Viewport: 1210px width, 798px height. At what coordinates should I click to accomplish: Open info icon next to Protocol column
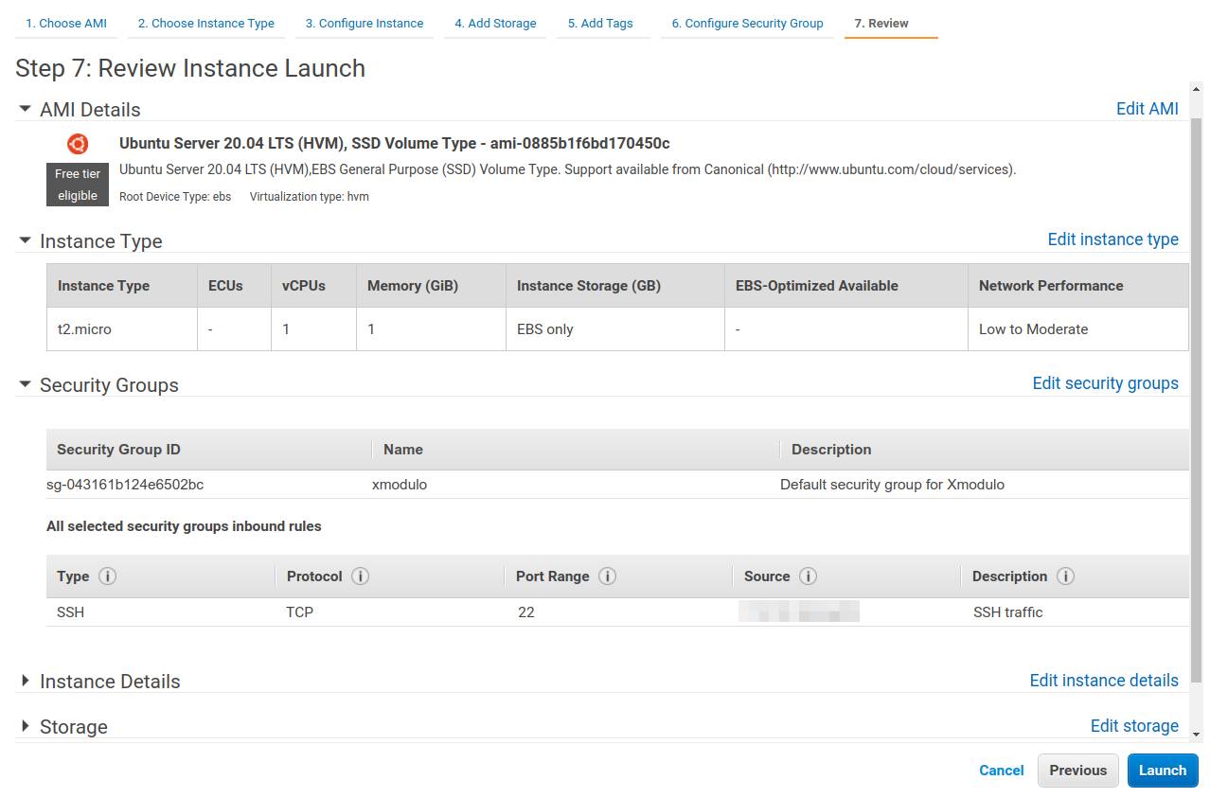pos(360,576)
